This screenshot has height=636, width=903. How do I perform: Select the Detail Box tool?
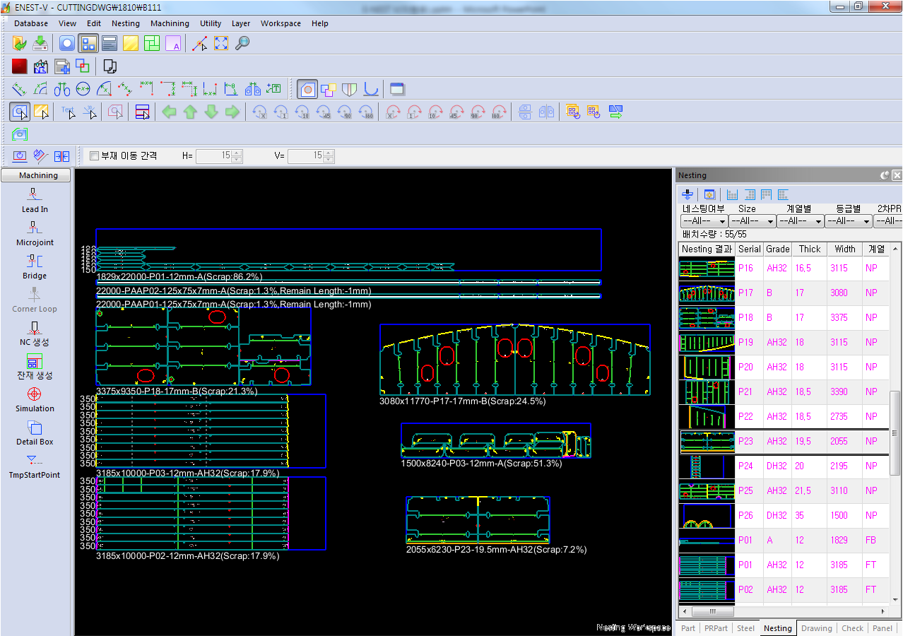pos(35,432)
